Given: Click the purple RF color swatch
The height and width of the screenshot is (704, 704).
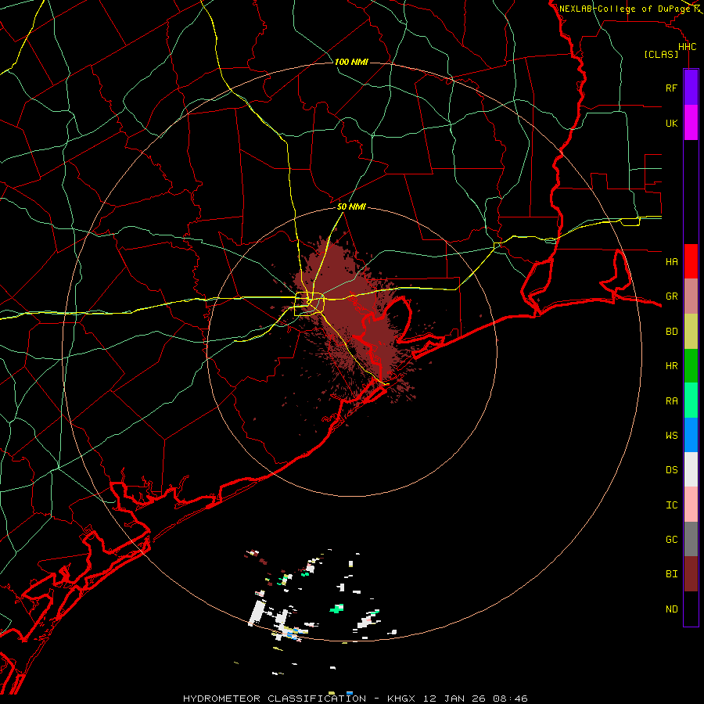Looking at the screenshot, I should 691,88.
